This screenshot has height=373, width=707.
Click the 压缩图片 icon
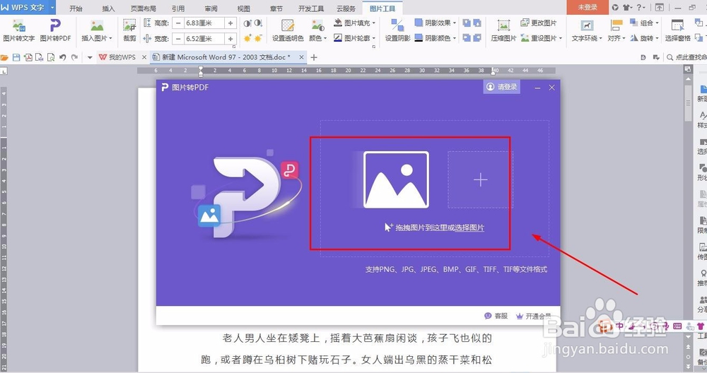(x=503, y=30)
